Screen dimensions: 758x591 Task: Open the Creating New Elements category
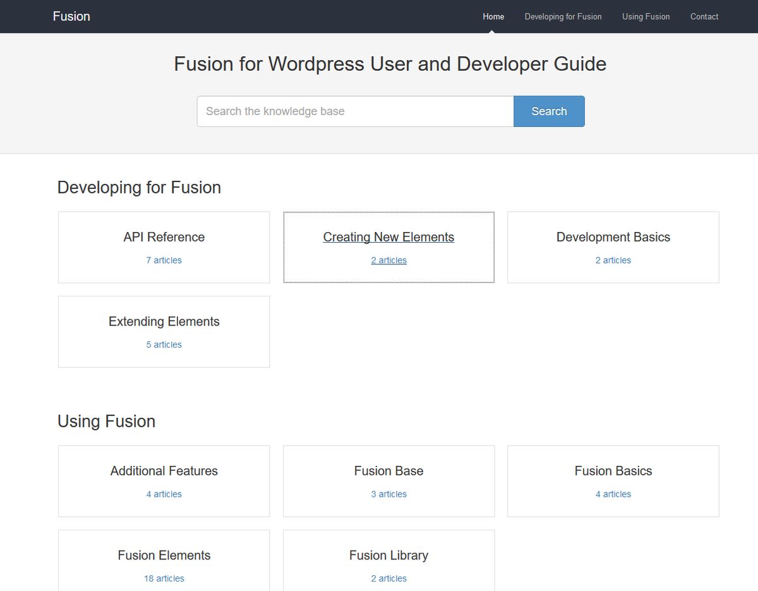coord(388,237)
